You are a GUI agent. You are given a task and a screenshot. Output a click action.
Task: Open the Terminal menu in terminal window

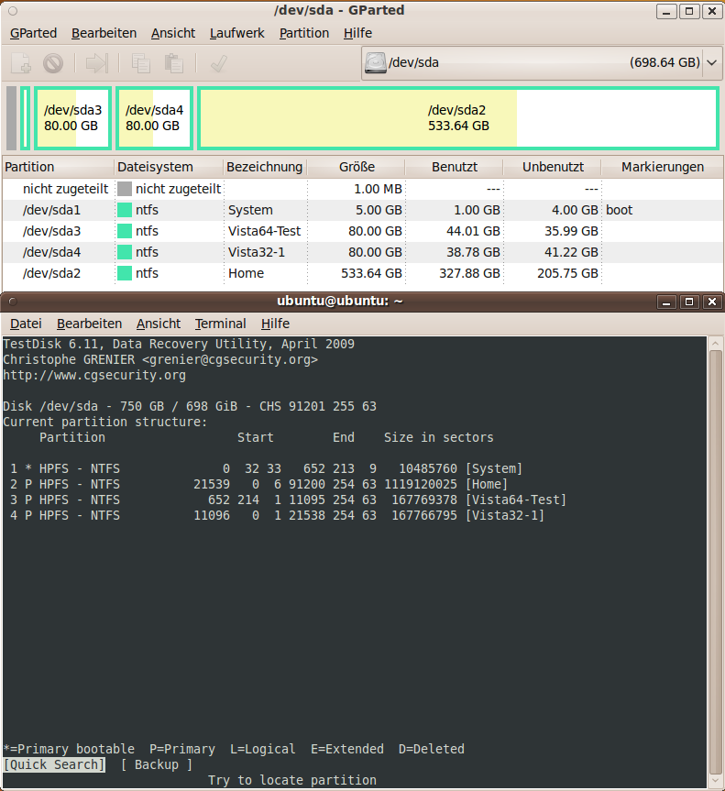click(x=221, y=324)
